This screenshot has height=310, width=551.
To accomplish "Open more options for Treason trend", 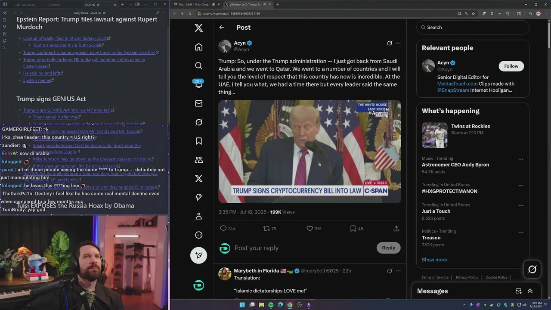I will pos(520,232).
